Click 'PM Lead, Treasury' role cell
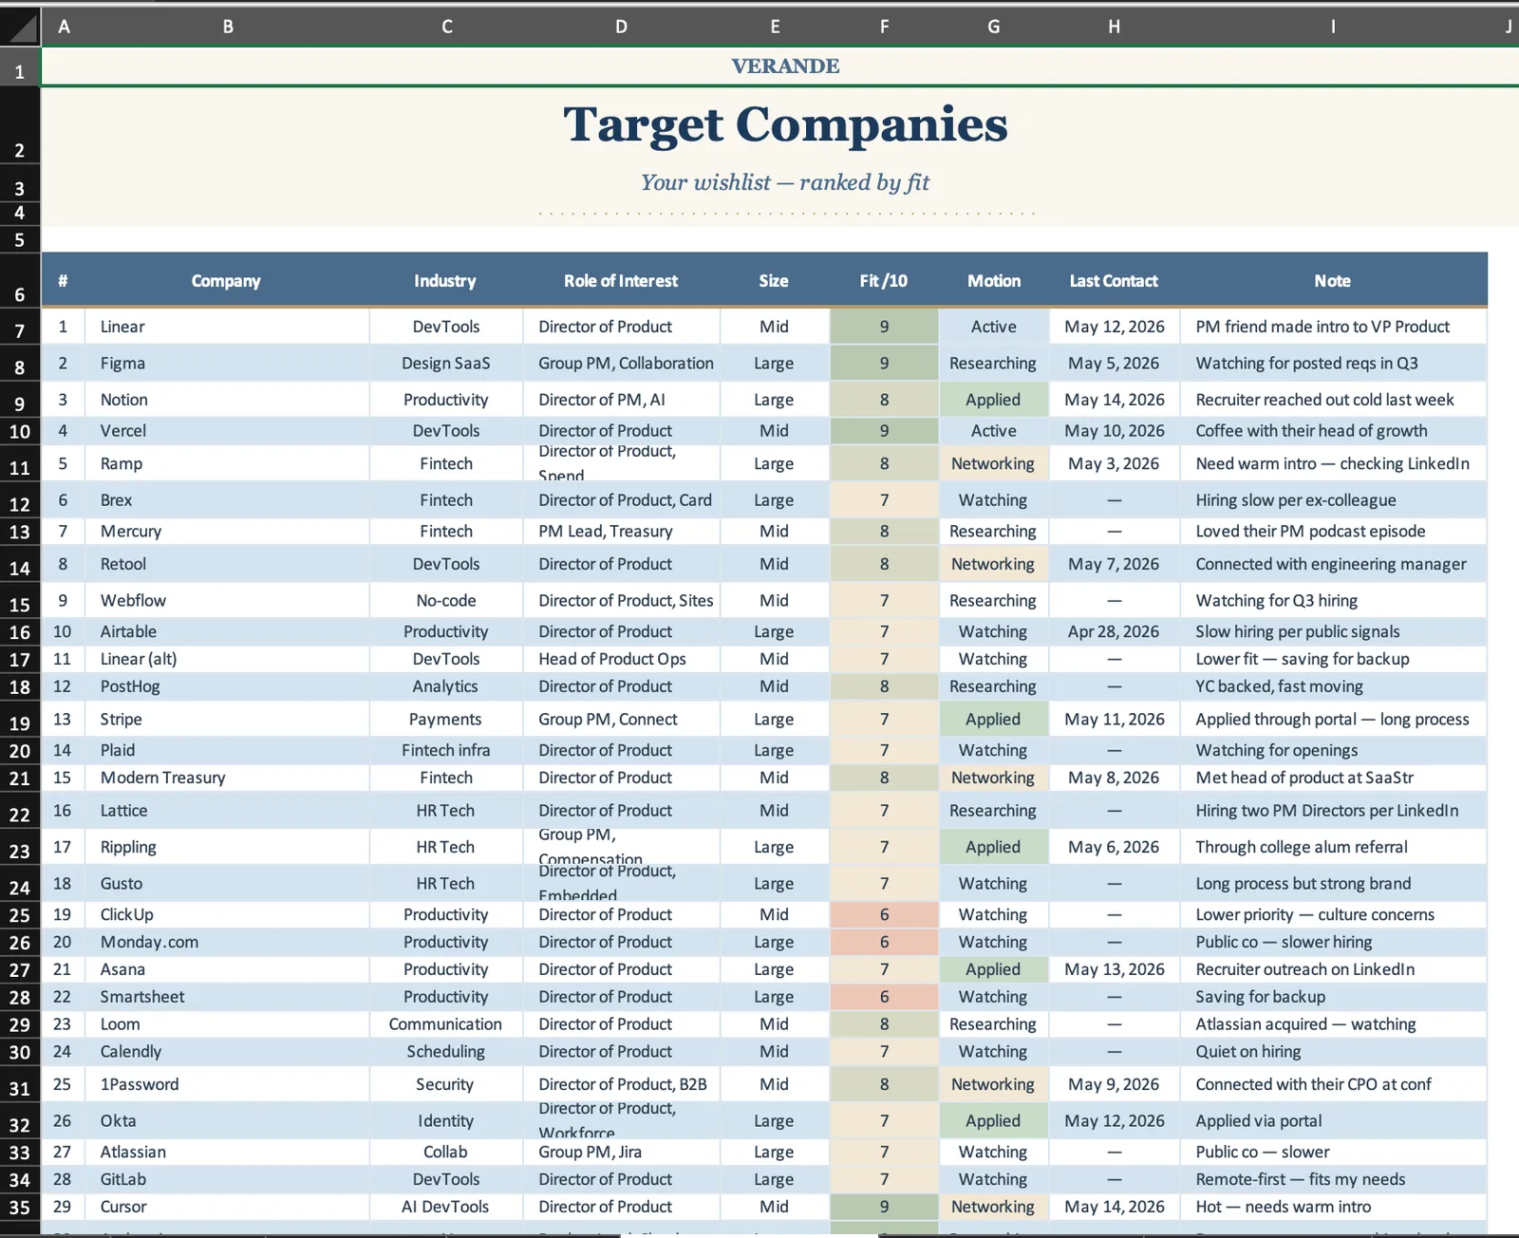1519x1238 pixels. click(x=621, y=532)
